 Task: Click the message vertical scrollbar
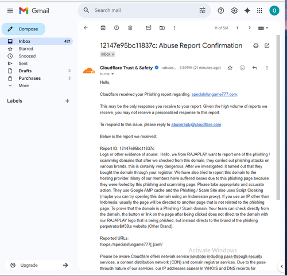[x=278, y=118]
